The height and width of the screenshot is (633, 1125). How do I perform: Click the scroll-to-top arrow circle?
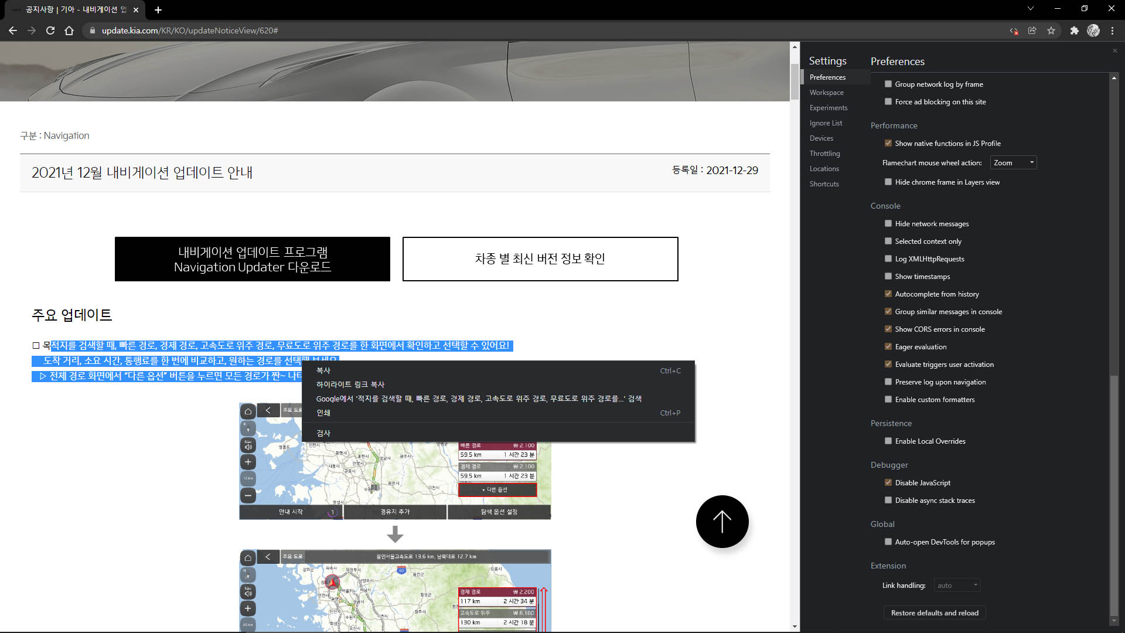[722, 521]
